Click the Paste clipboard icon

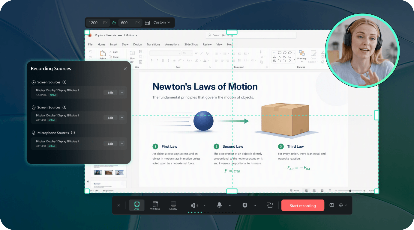click(103, 53)
